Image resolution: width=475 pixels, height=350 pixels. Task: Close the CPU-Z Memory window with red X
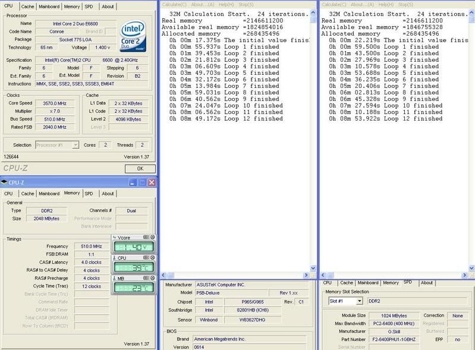[x=152, y=182]
